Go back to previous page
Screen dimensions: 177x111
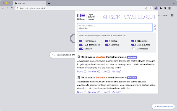click(3, 8)
